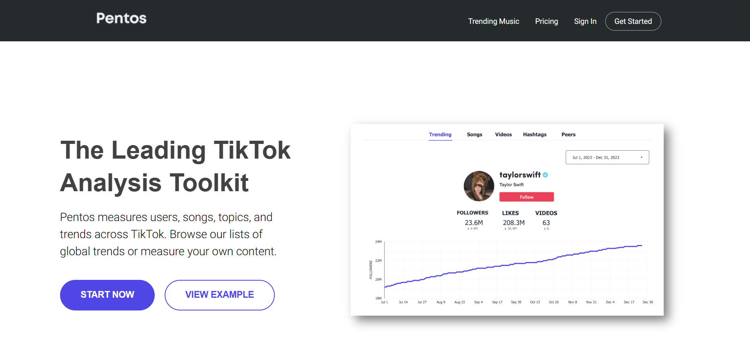Open the Peers tab
This screenshot has width=750, height=353.
point(568,134)
